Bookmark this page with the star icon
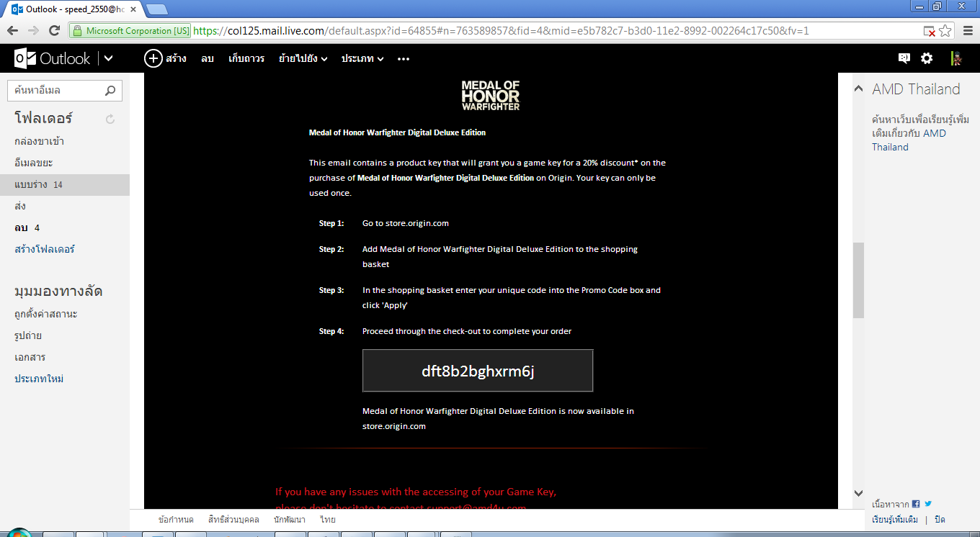The width and height of the screenshot is (980, 537). tap(945, 31)
